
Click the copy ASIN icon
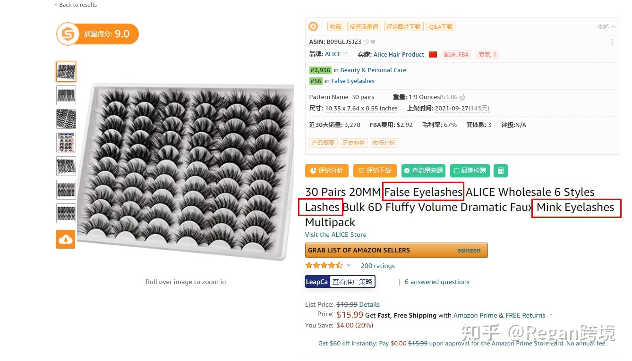click(366, 42)
